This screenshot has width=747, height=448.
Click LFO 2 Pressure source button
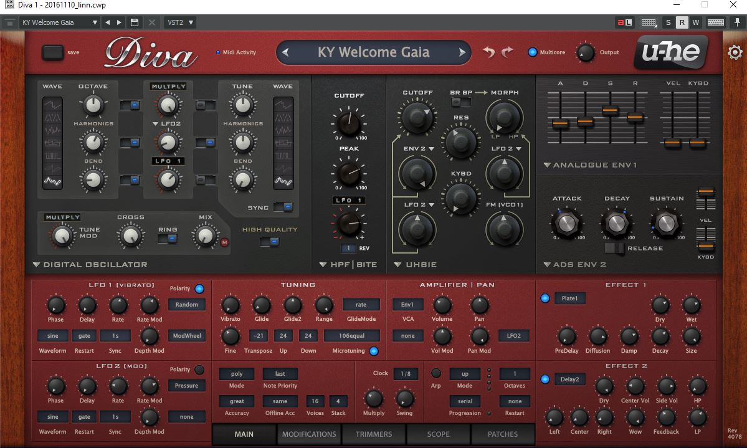click(187, 386)
